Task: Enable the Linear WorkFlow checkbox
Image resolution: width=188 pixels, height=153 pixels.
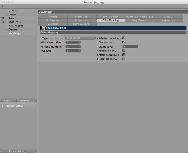Action: pyautogui.click(x=124, y=59)
